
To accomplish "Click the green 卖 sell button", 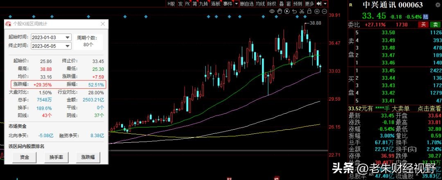I will pos(435,25).
